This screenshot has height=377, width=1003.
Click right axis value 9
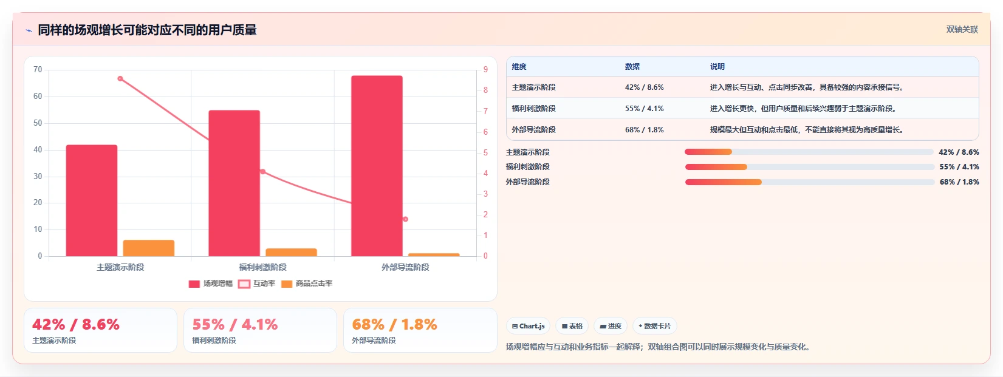click(x=485, y=70)
